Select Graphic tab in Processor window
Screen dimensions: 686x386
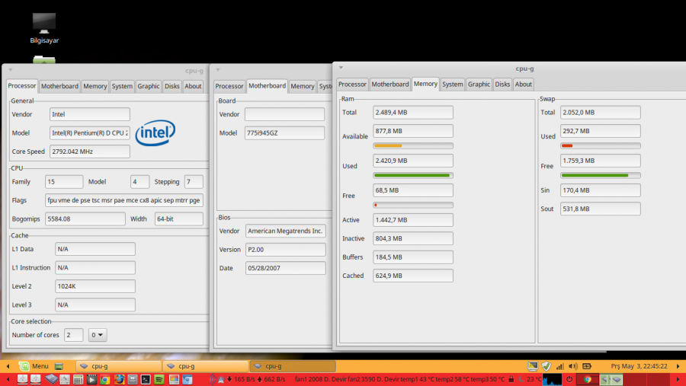click(x=148, y=86)
